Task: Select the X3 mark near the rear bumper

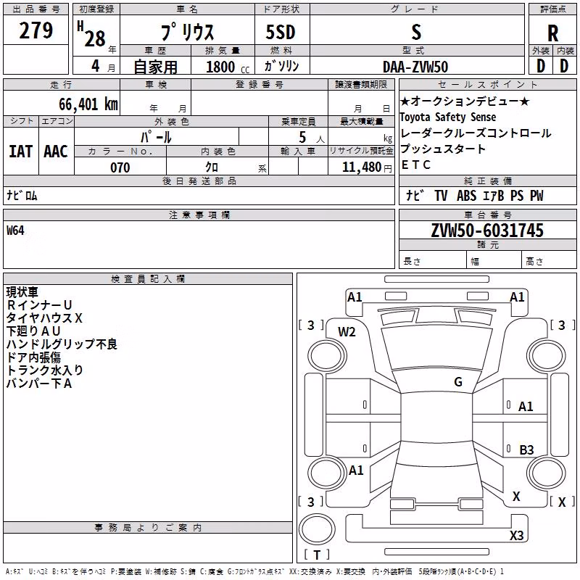Action: [516, 535]
